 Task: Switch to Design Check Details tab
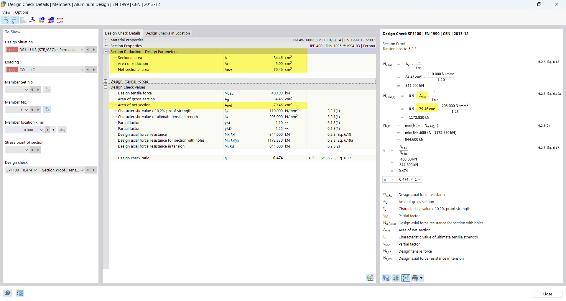123,33
